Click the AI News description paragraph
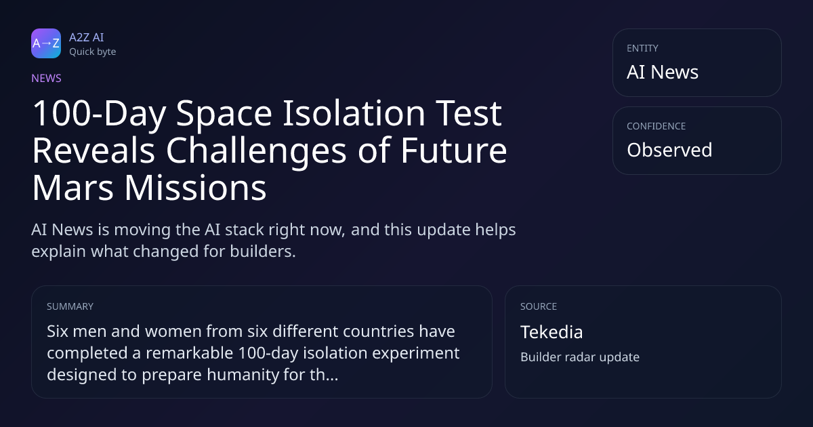 click(274, 240)
